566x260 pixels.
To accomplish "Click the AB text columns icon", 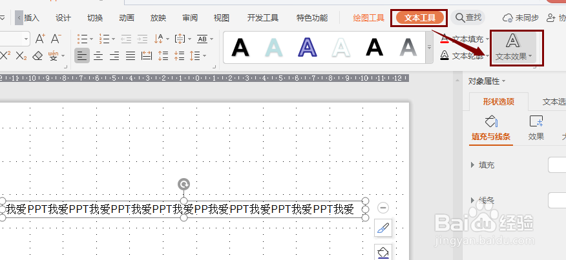I will point(202,39).
